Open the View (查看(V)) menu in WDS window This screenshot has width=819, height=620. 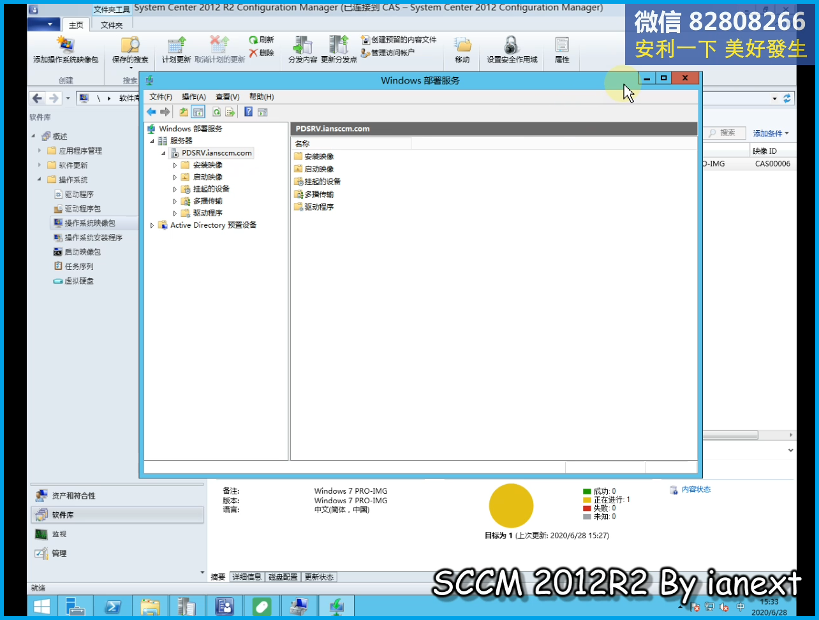(x=228, y=97)
